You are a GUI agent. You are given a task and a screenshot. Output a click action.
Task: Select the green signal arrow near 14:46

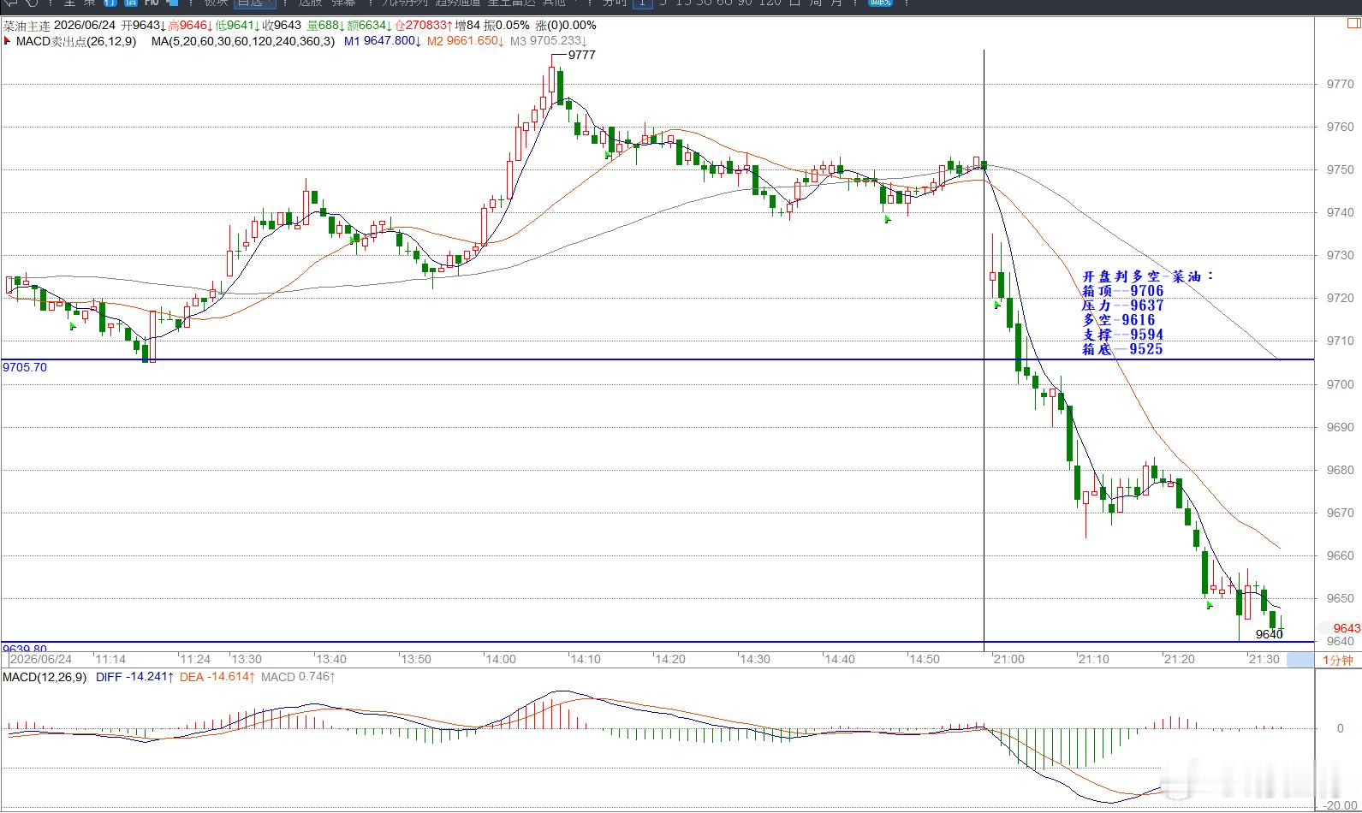tap(888, 220)
